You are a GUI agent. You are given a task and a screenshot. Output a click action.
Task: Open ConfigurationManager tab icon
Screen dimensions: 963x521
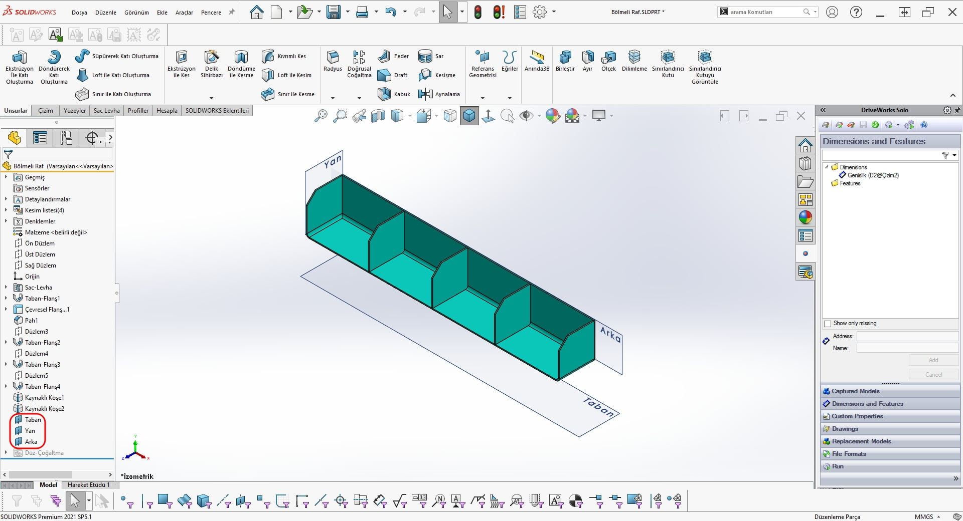click(66, 138)
